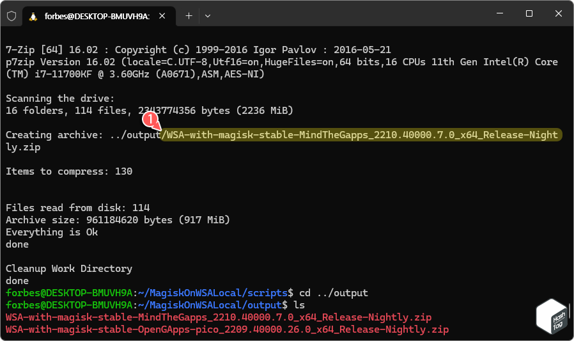The width and height of the screenshot is (574, 341).
Task: Click the shield icon in title bar
Action: (x=12, y=16)
